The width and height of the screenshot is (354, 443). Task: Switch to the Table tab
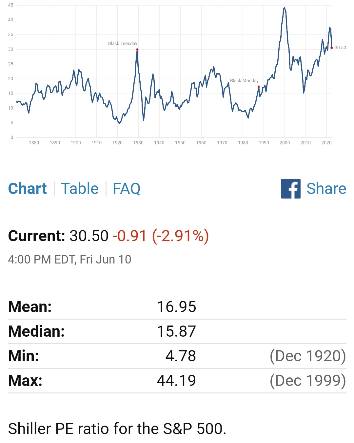80,189
